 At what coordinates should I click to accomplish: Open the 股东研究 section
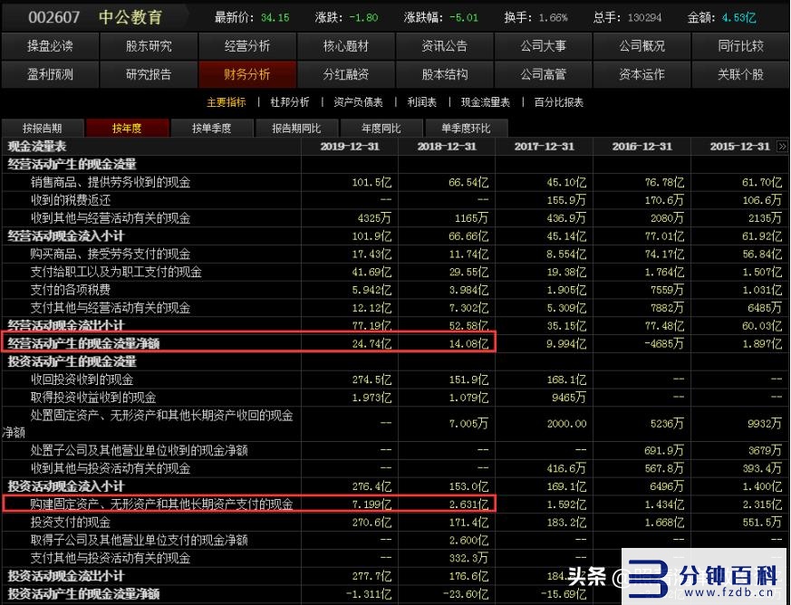(149, 46)
